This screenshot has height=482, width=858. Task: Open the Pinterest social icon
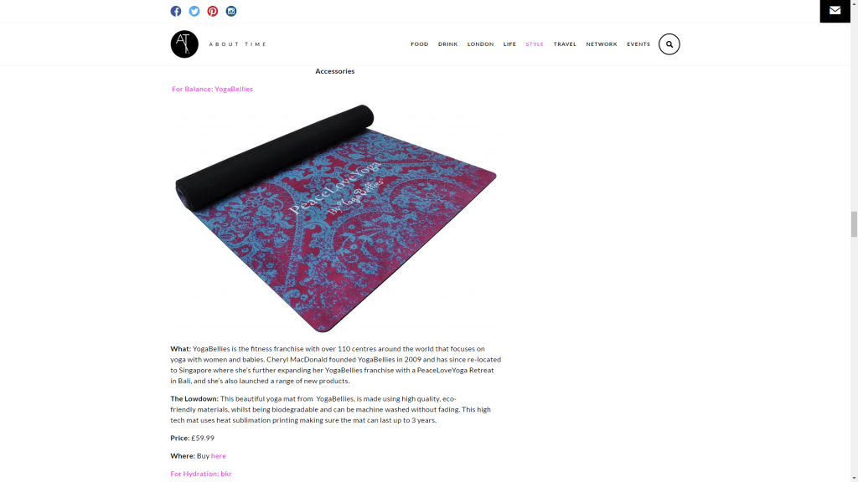pyautogui.click(x=213, y=11)
